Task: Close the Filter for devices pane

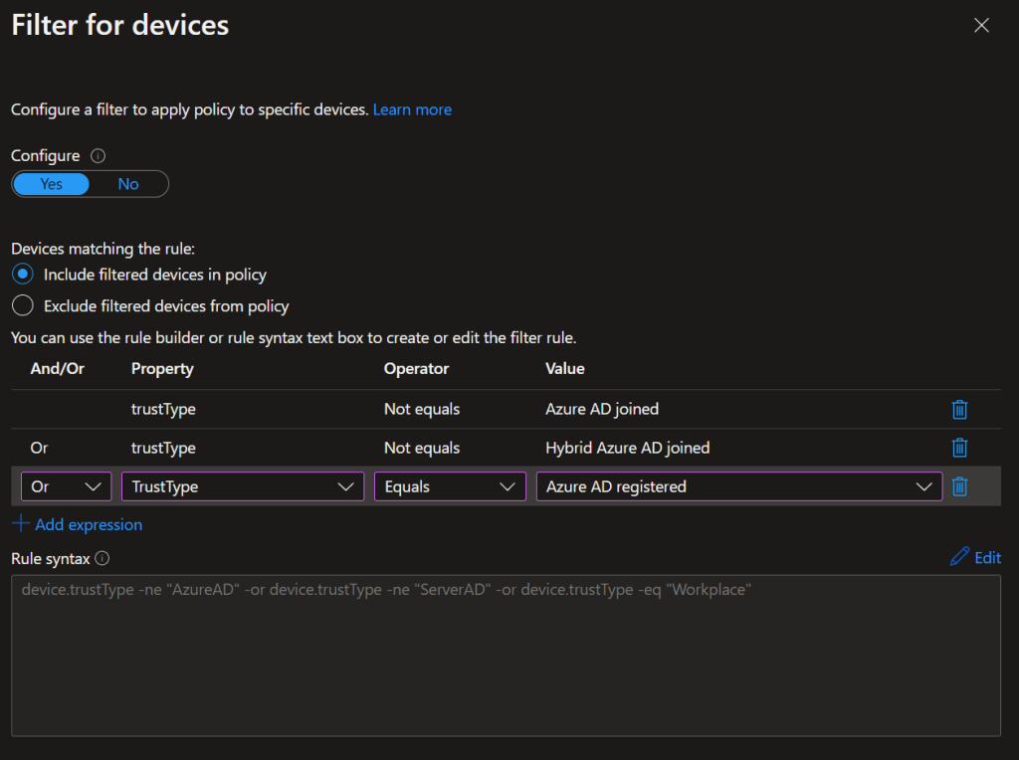Action: pos(981,26)
